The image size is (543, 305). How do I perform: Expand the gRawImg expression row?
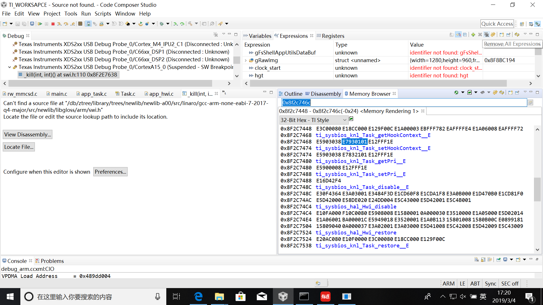tap(246, 60)
